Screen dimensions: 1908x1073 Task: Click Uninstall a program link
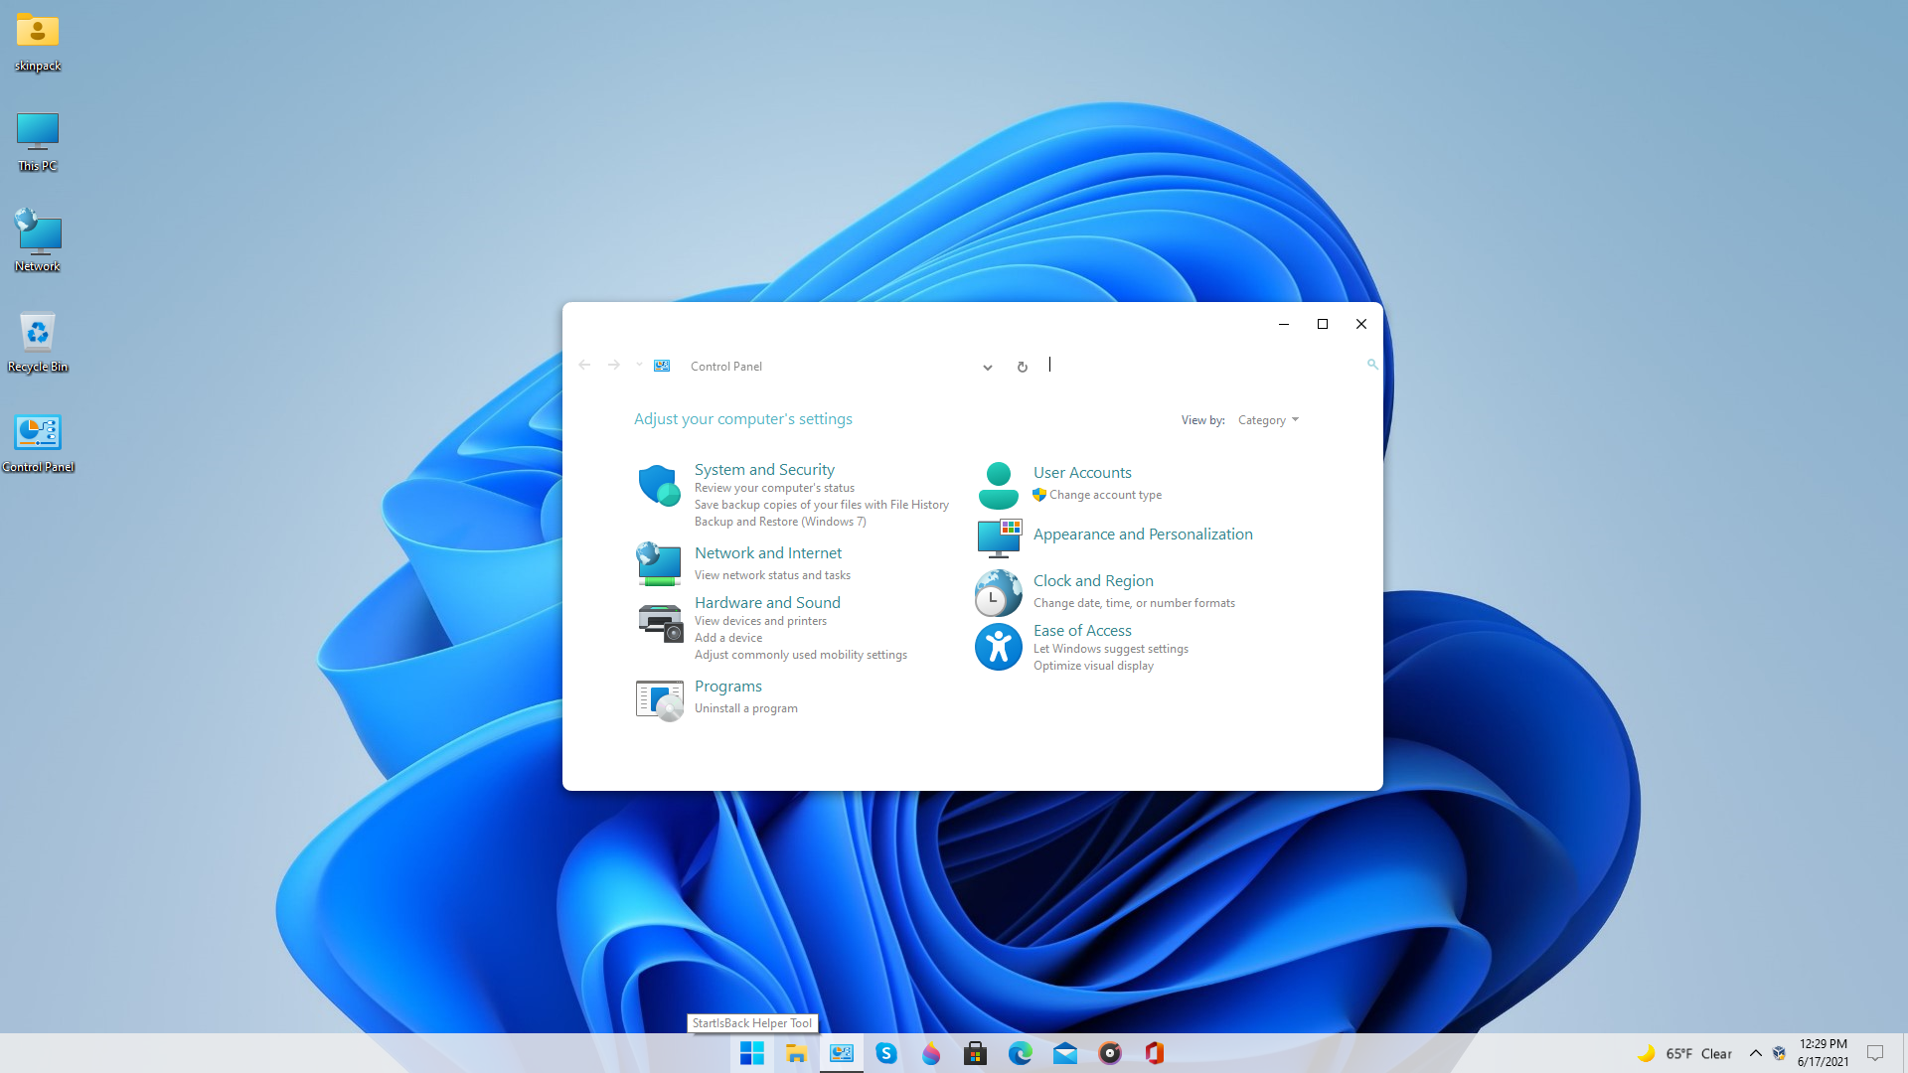click(x=745, y=707)
